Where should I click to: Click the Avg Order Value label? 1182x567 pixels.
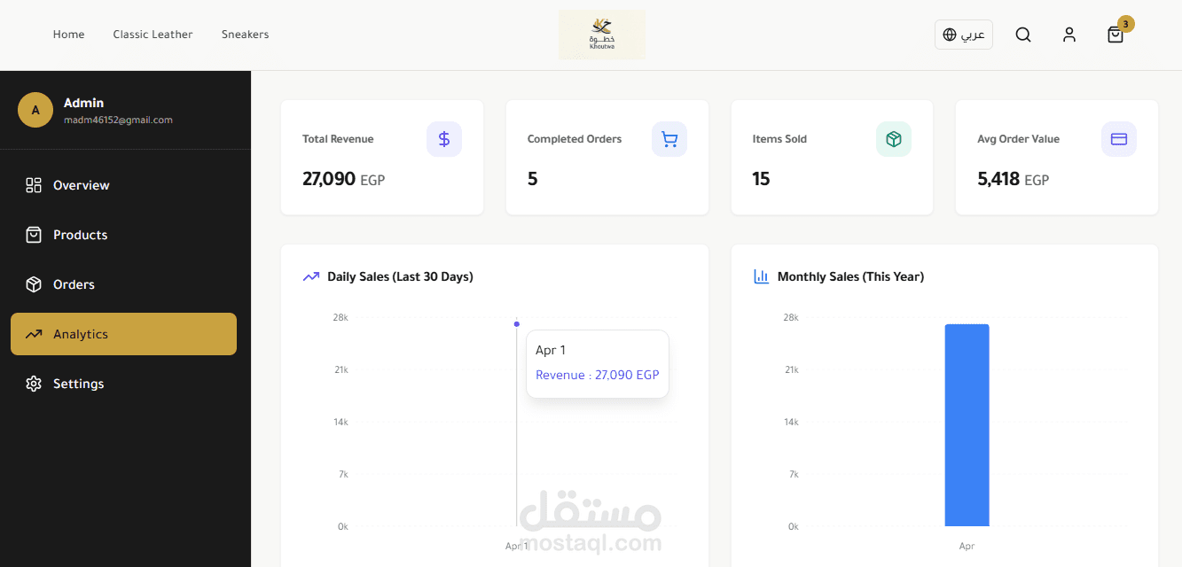pyautogui.click(x=1018, y=139)
